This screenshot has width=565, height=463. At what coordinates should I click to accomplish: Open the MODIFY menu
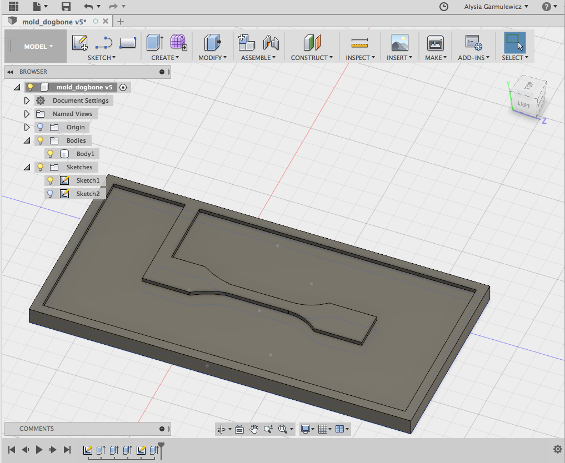213,58
